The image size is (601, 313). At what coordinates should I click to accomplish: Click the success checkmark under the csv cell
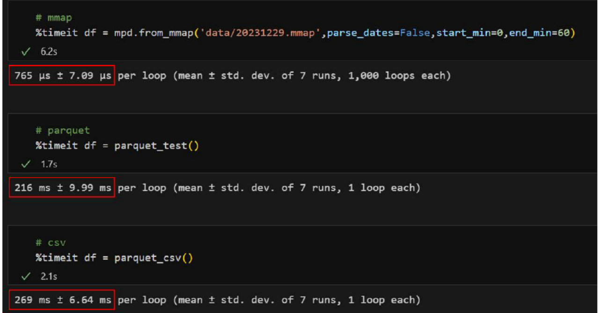tap(26, 277)
